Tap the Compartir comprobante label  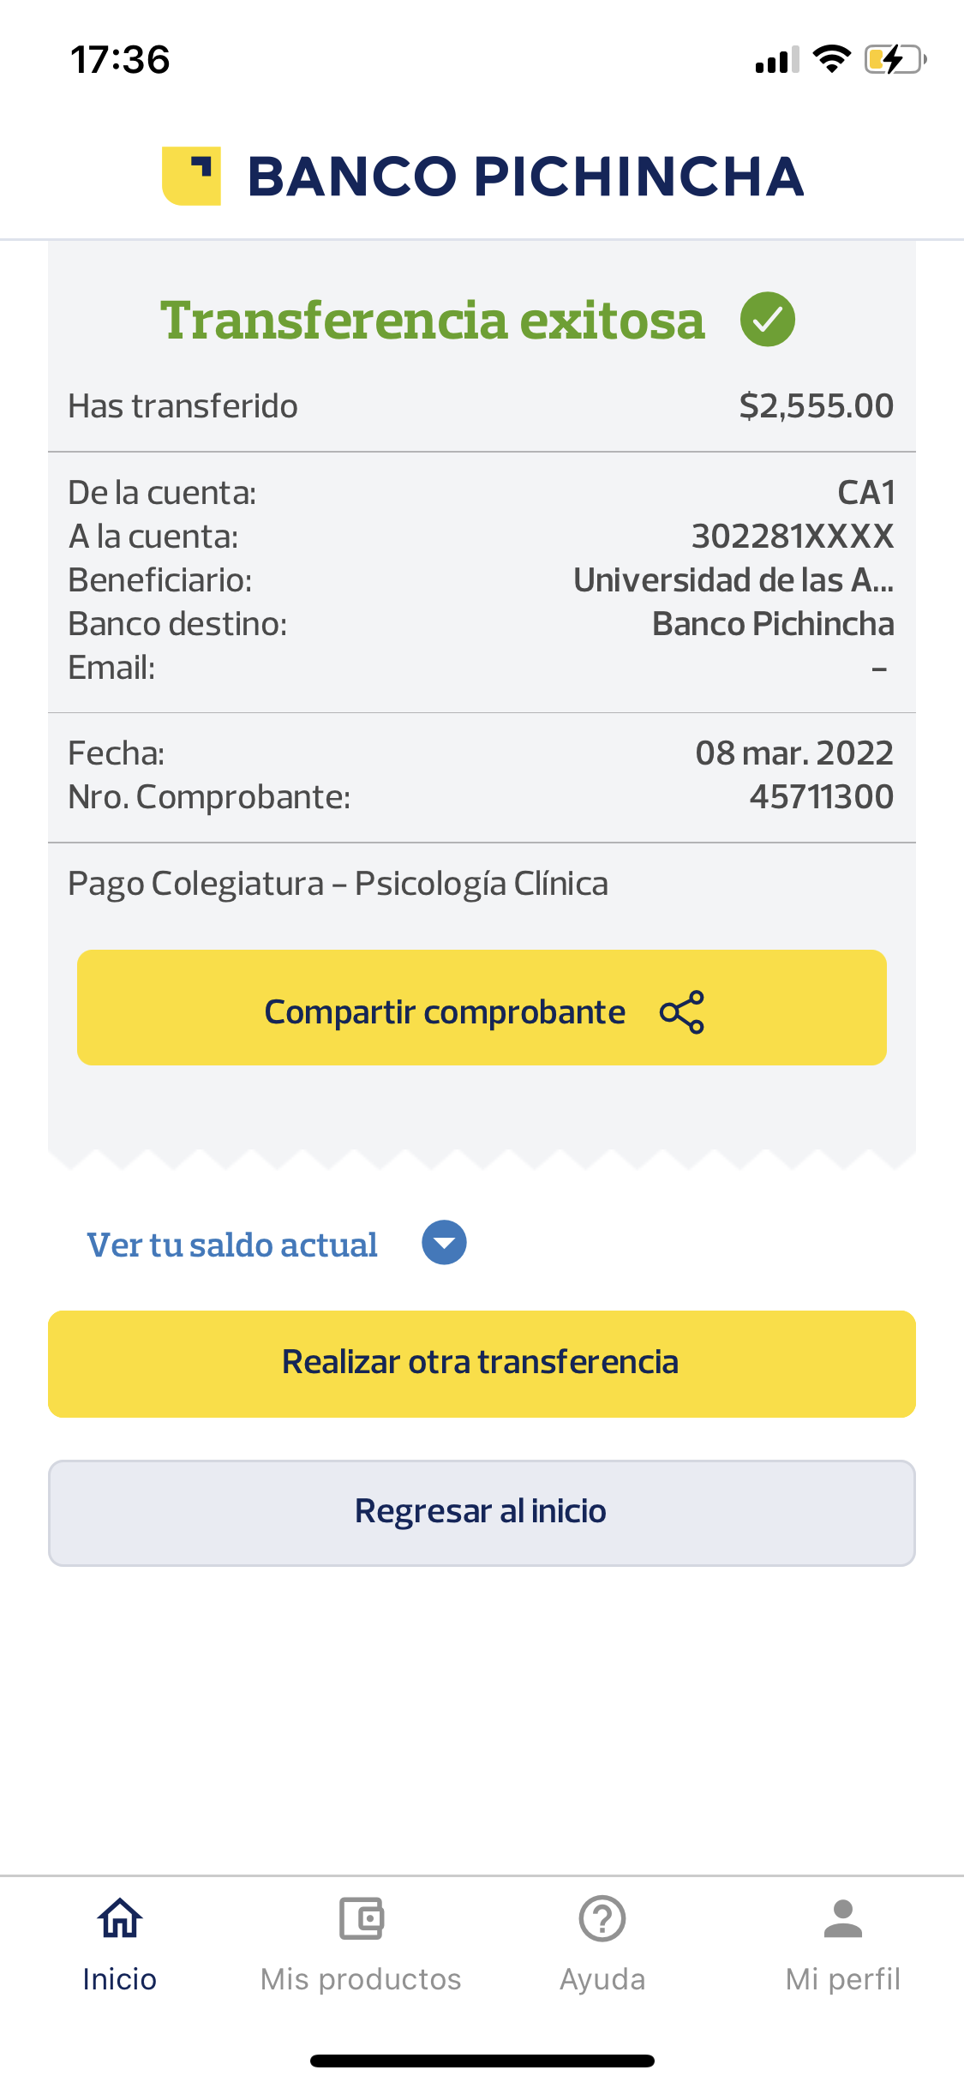coord(445,1012)
